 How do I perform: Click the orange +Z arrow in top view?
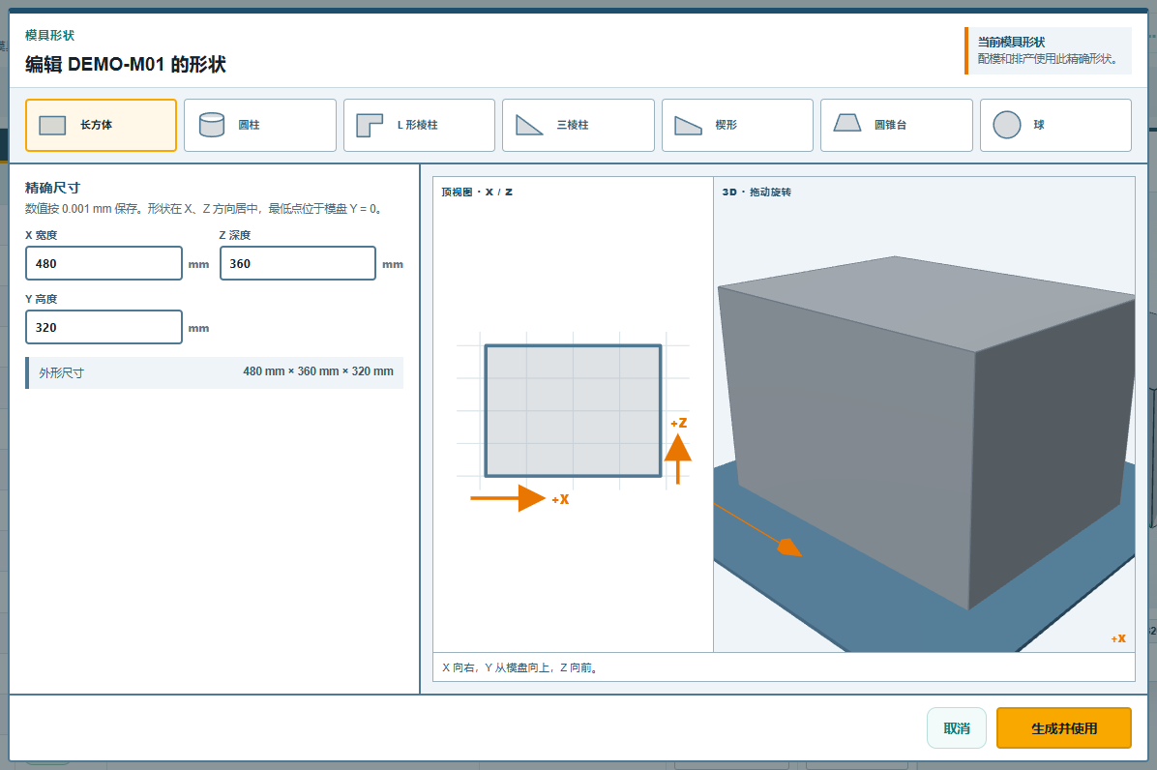677,459
